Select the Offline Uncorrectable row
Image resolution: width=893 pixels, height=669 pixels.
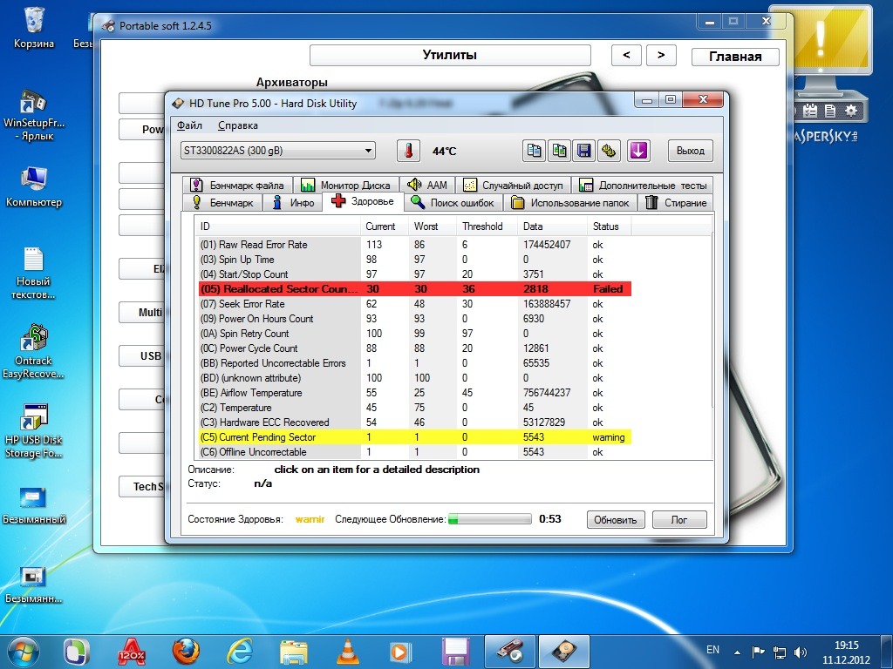tap(414, 452)
